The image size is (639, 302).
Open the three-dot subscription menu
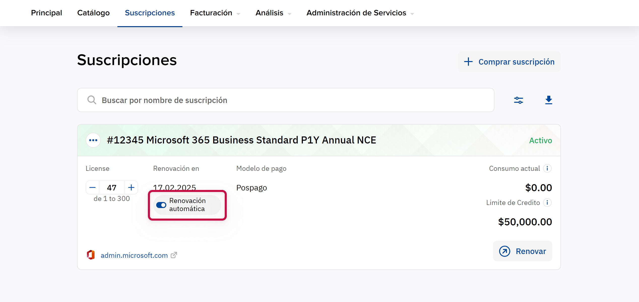pos(93,140)
